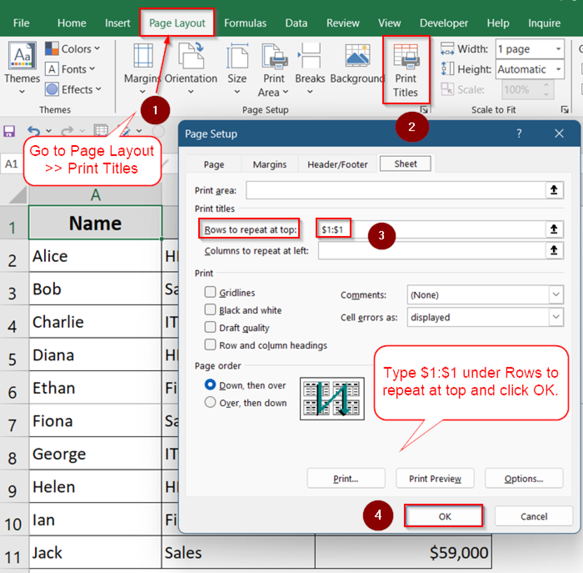Viewport: 583px width, 573px height.
Task: Open the Formulas ribbon tab
Action: (x=245, y=23)
